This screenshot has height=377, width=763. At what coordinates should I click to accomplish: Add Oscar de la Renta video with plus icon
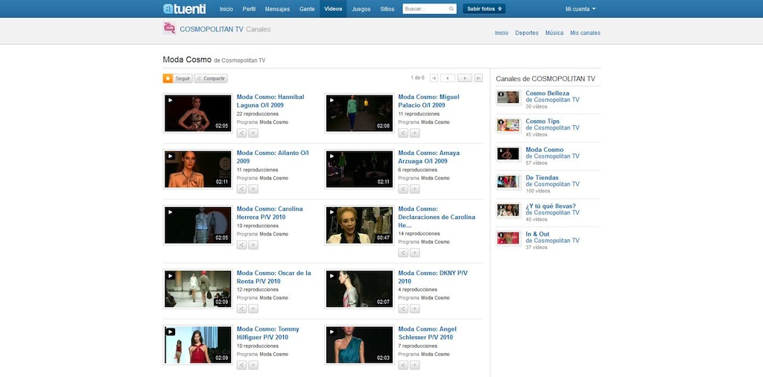tap(253, 308)
